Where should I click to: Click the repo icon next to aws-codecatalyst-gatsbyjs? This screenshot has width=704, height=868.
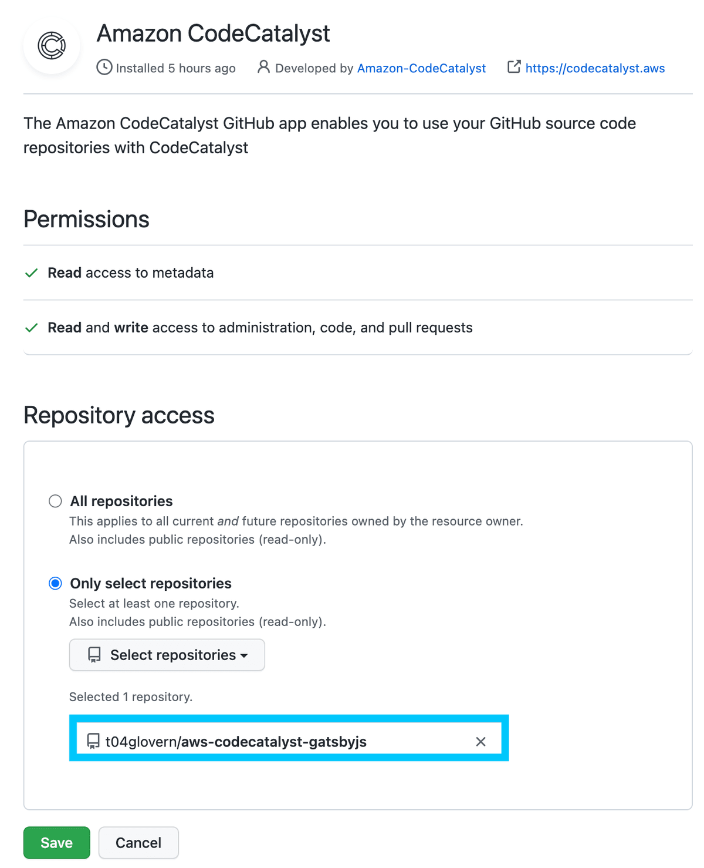pyautogui.click(x=93, y=741)
